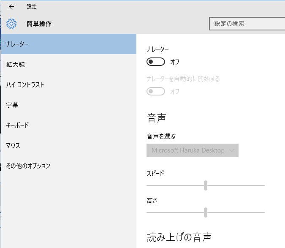Click the back arrow in the title bar

(11, 7)
